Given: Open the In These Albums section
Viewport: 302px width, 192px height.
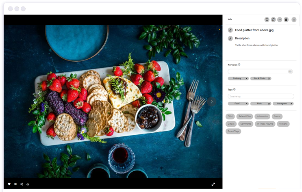Looking at the screenshot, I should tap(265, 124).
